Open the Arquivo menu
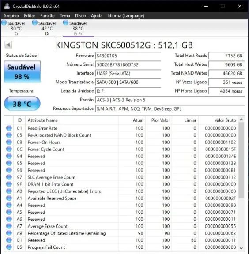 (11, 16)
